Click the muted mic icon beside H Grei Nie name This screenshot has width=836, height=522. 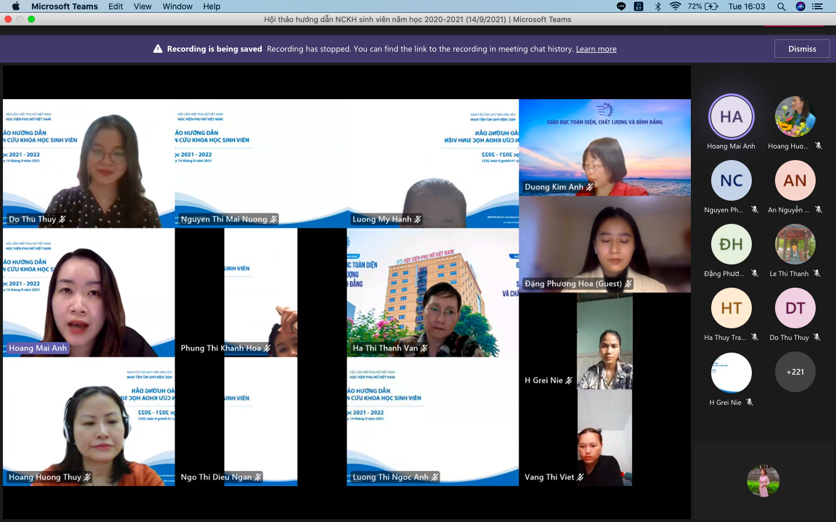(749, 402)
